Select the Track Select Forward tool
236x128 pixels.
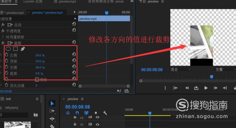coord(52,111)
